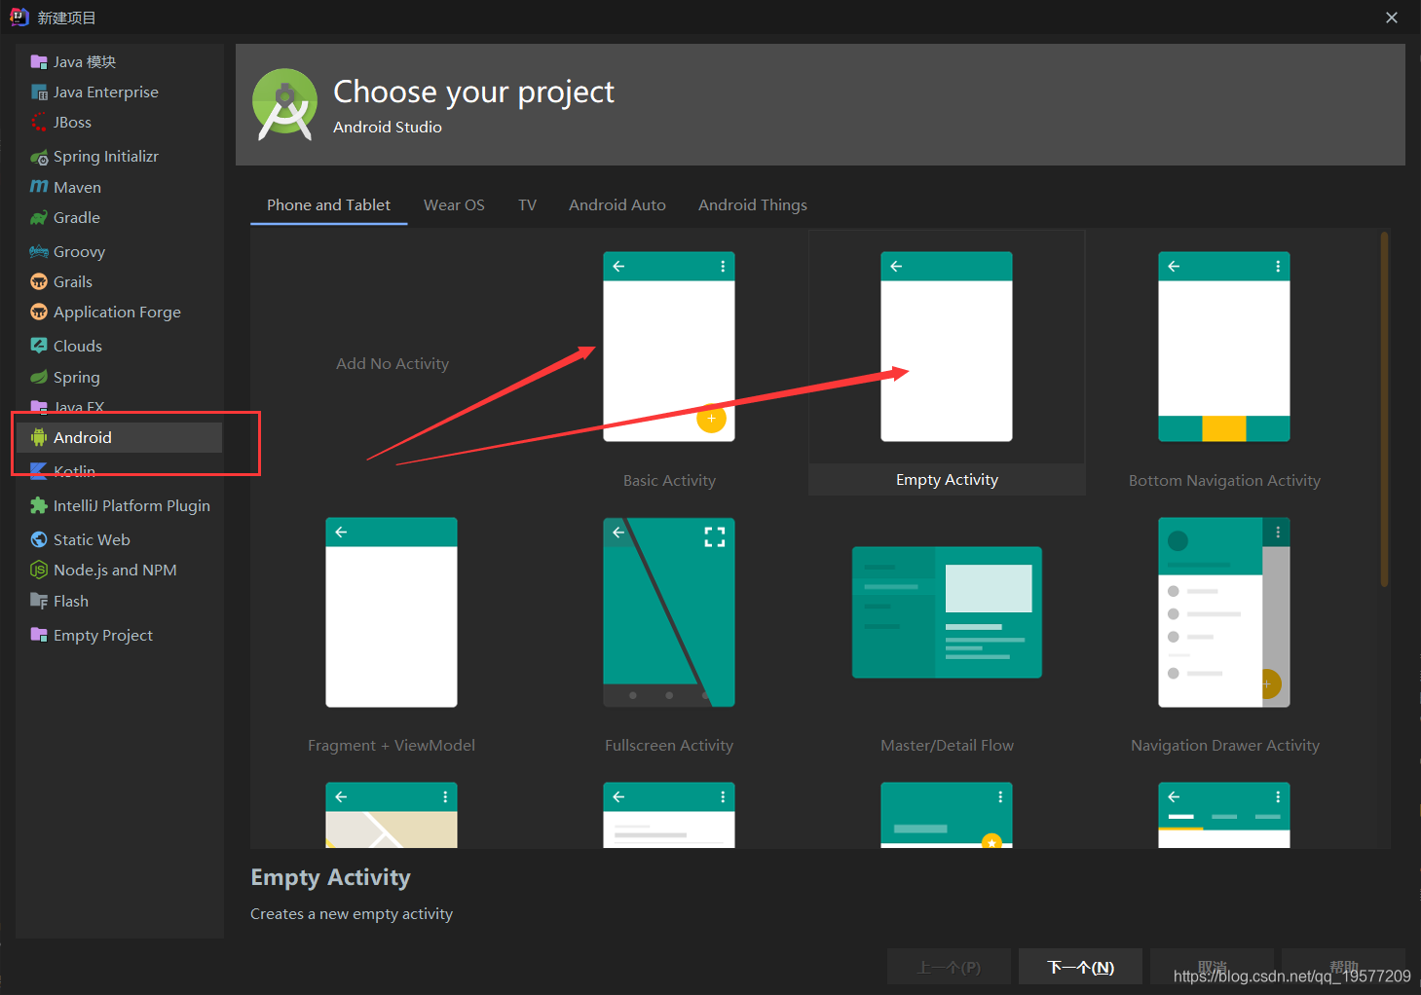1421x995 pixels.
Task: Click the Flash folder icon
Action: click(39, 601)
